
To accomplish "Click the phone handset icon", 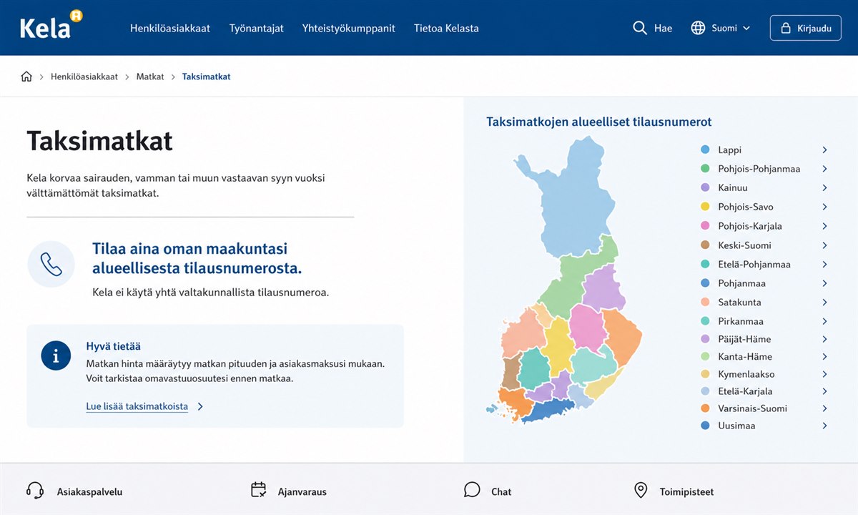I will pyautogui.click(x=51, y=264).
